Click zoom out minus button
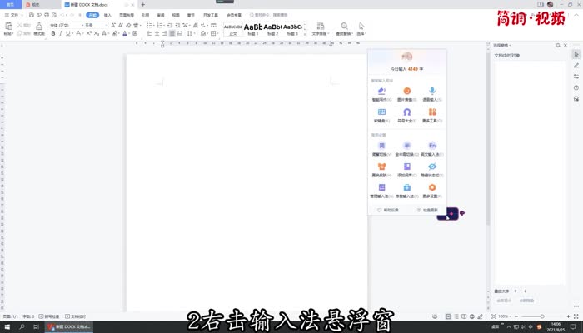 pyautogui.click(x=516, y=316)
